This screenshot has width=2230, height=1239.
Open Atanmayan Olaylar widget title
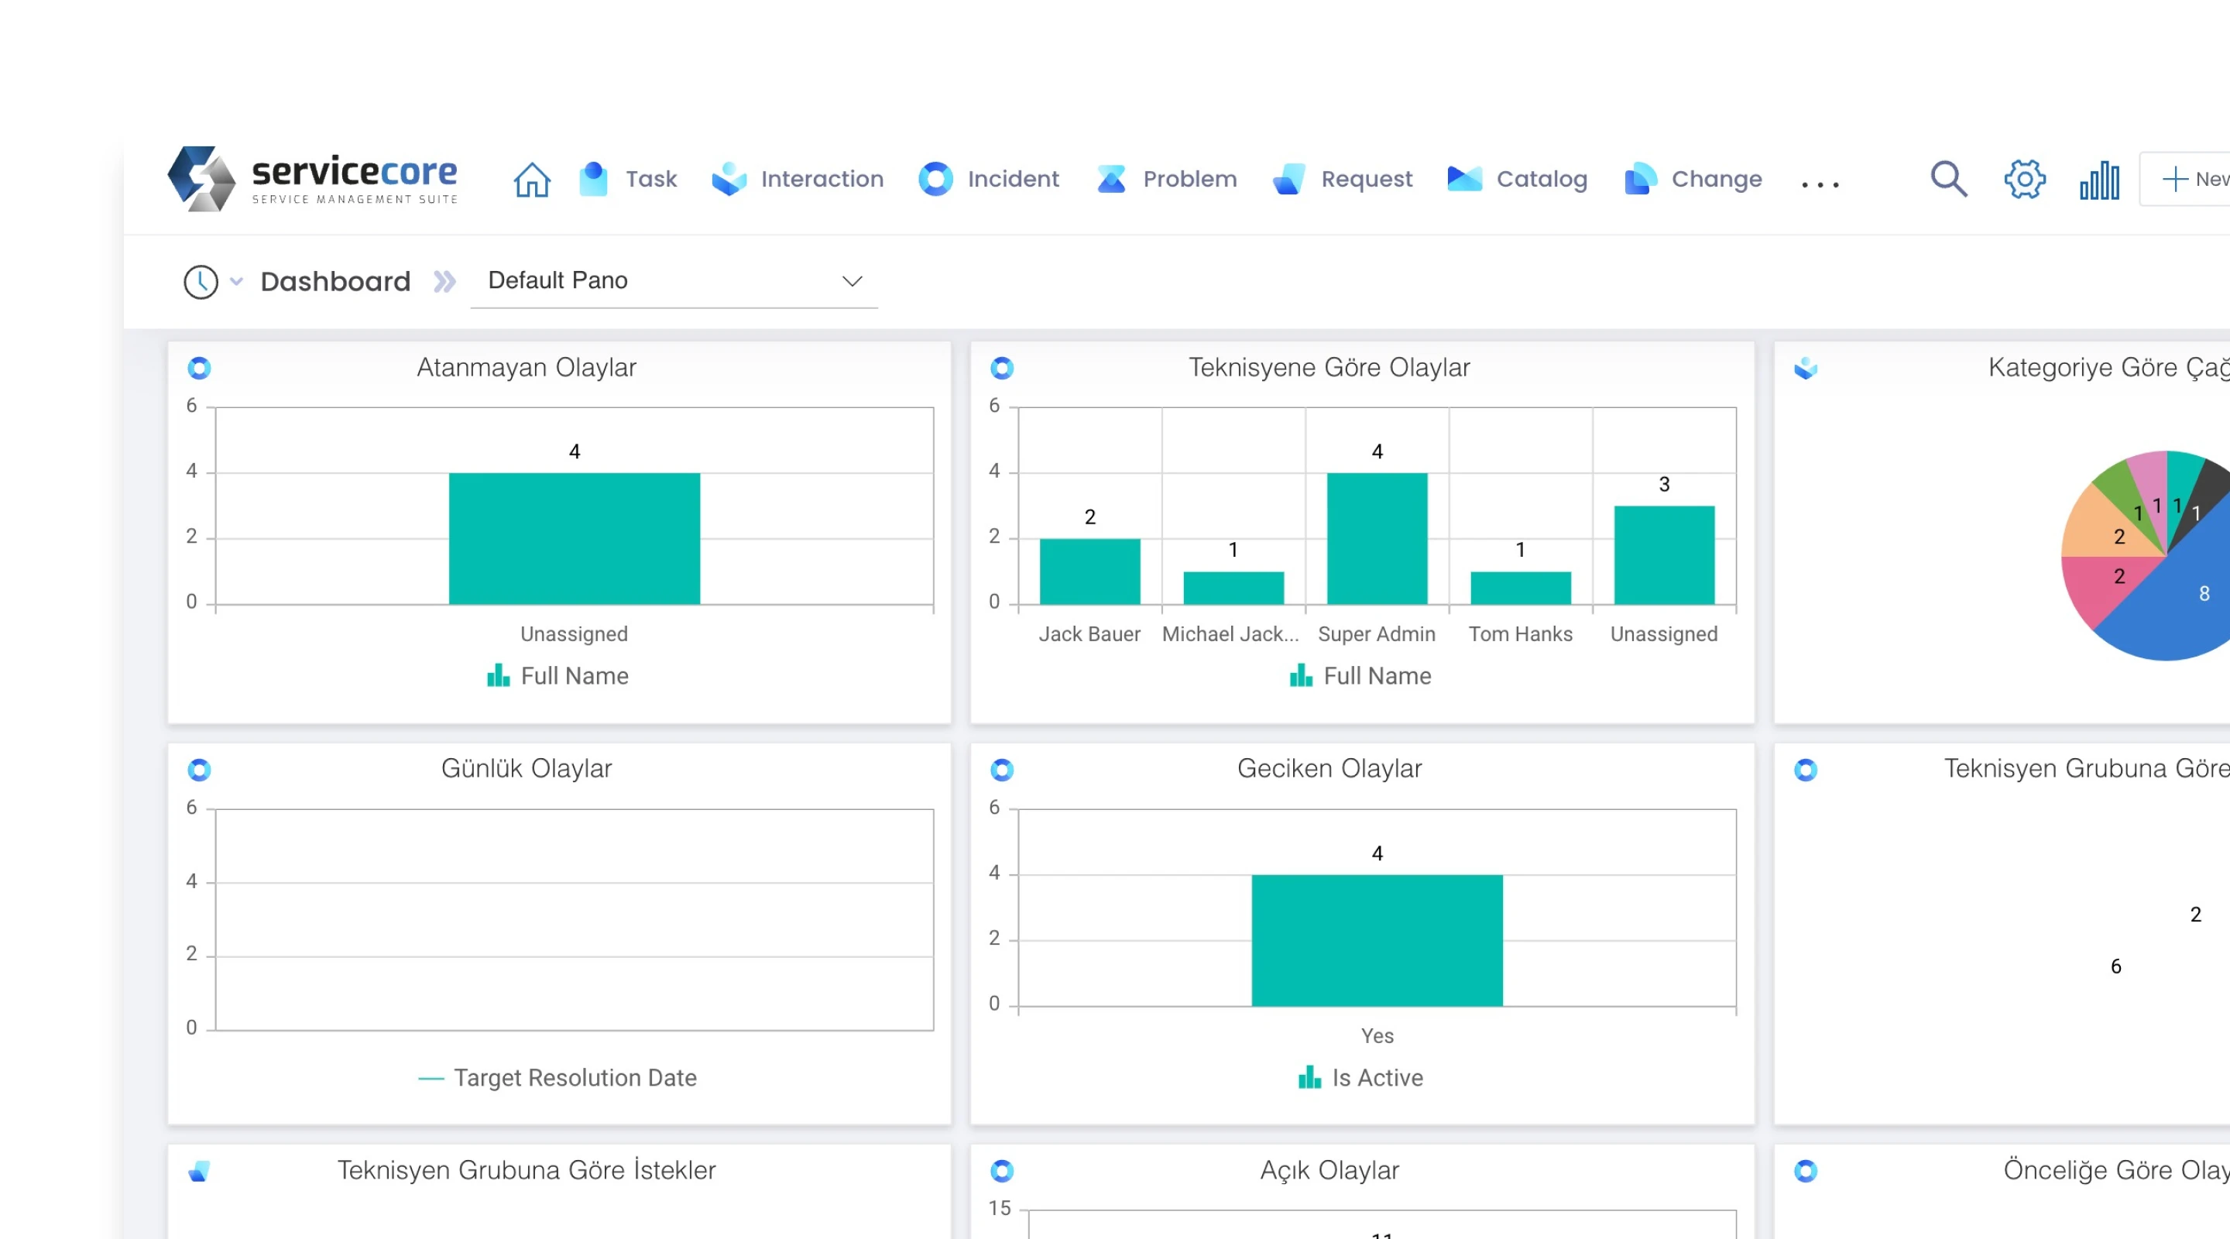[527, 367]
